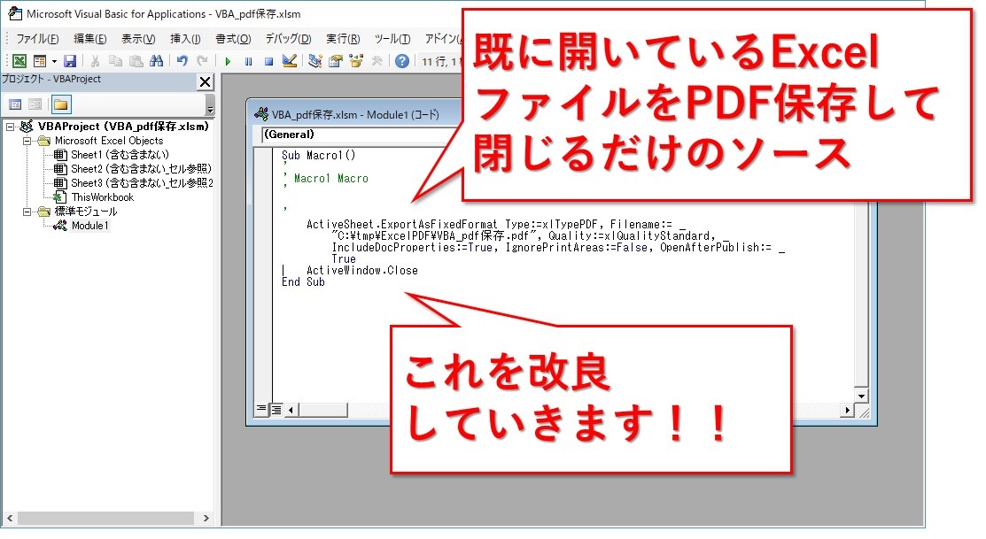Image resolution: width=986 pixels, height=539 pixels.
Task: Toggle Design Mode icon in toolbar
Action: (288, 61)
